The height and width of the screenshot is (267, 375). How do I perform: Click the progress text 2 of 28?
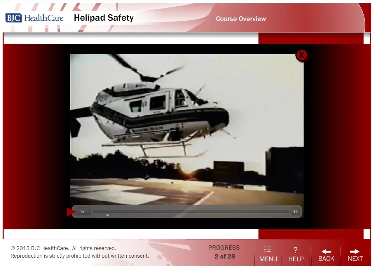click(225, 256)
